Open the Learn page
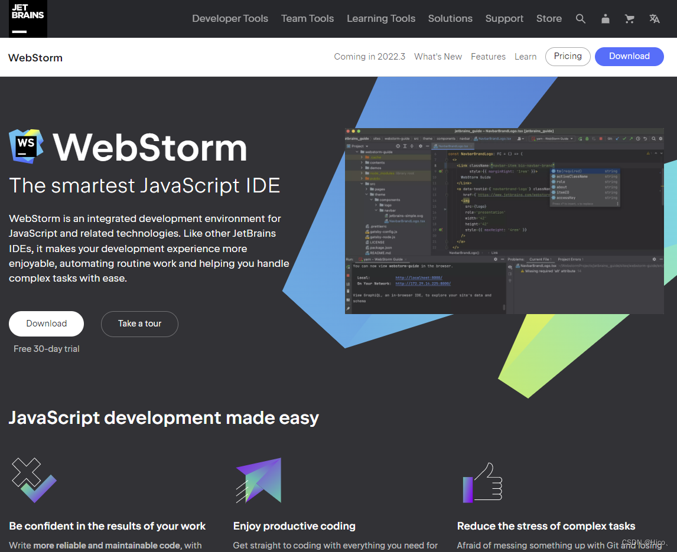The width and height of the screenshot is (677, 552). pyautogui.click(x=525, y=57)
